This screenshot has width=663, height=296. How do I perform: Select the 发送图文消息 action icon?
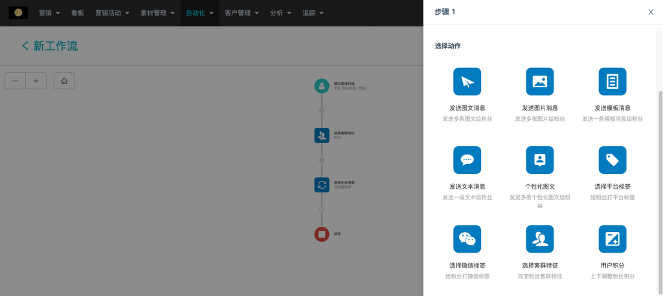(x=467, y=81)
